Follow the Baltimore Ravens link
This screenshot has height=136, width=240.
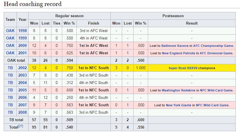tap(175, 46)
